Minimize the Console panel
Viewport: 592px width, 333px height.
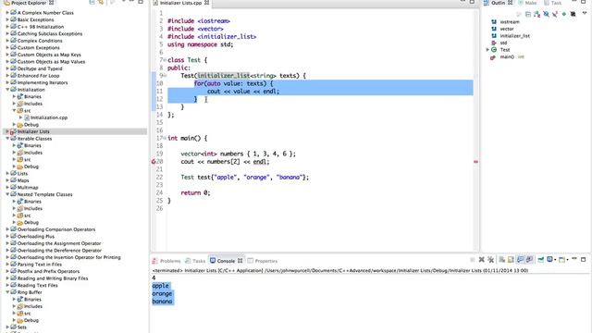pyautogui.click(x=574, y=259)
